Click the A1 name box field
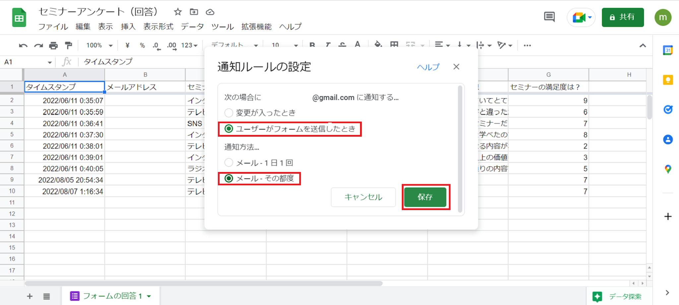This screenshot has height=305, width=679. coord(25,62)
